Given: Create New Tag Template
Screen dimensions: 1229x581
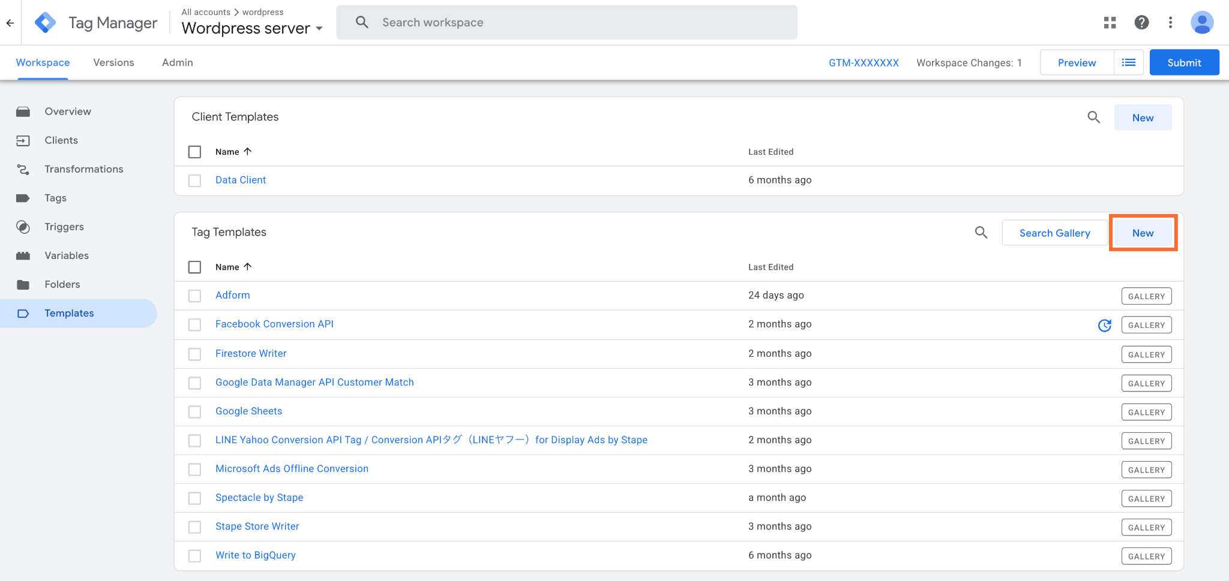Looking at the screenshot, I should click(x=1143, y=233).
